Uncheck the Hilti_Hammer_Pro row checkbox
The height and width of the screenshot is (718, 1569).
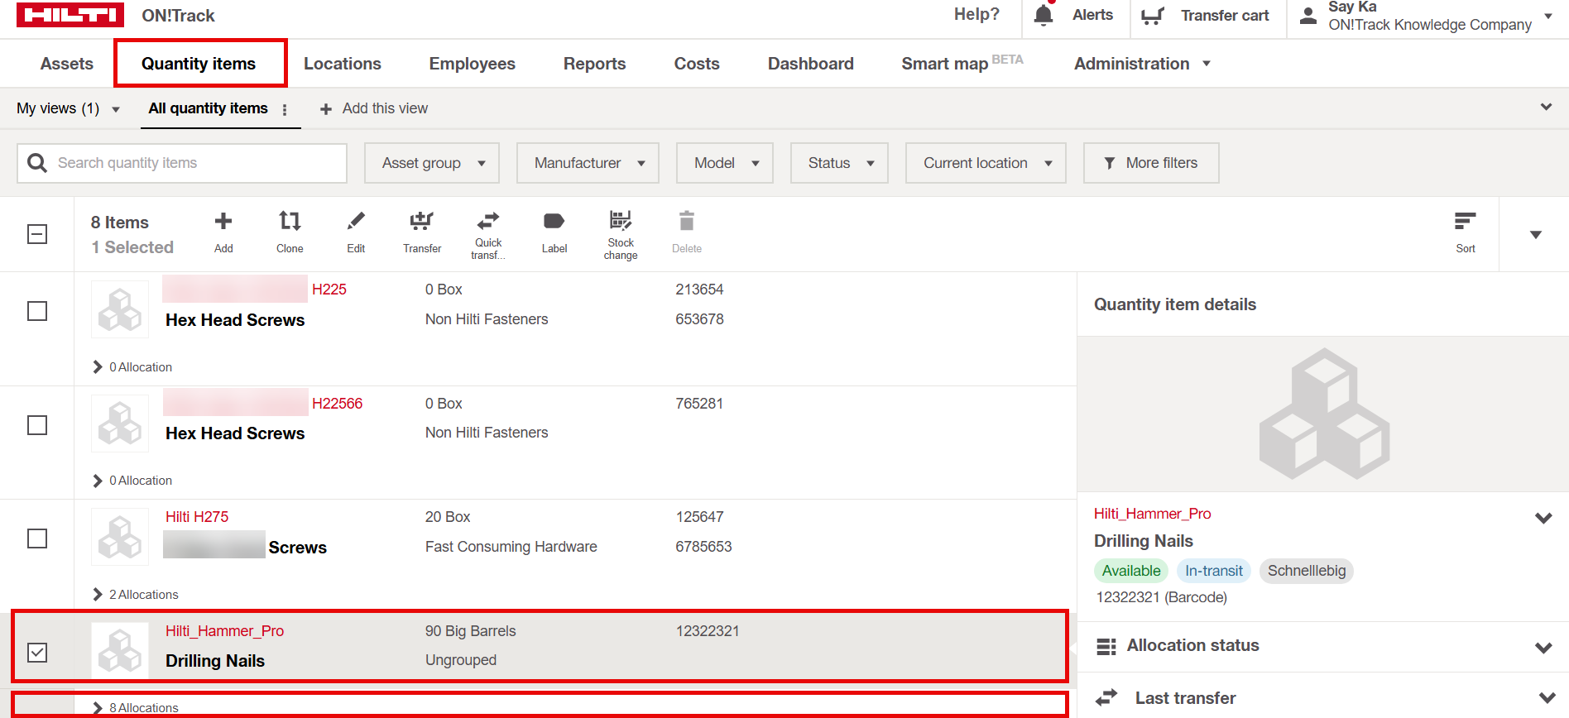pos(37,653)
